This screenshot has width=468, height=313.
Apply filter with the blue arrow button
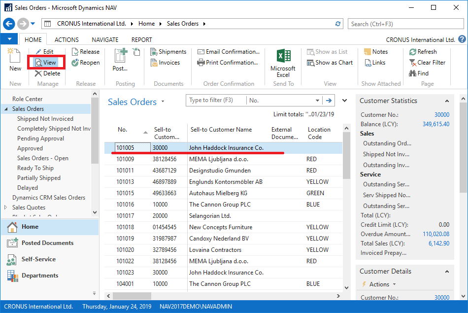(x=329, y=101)
